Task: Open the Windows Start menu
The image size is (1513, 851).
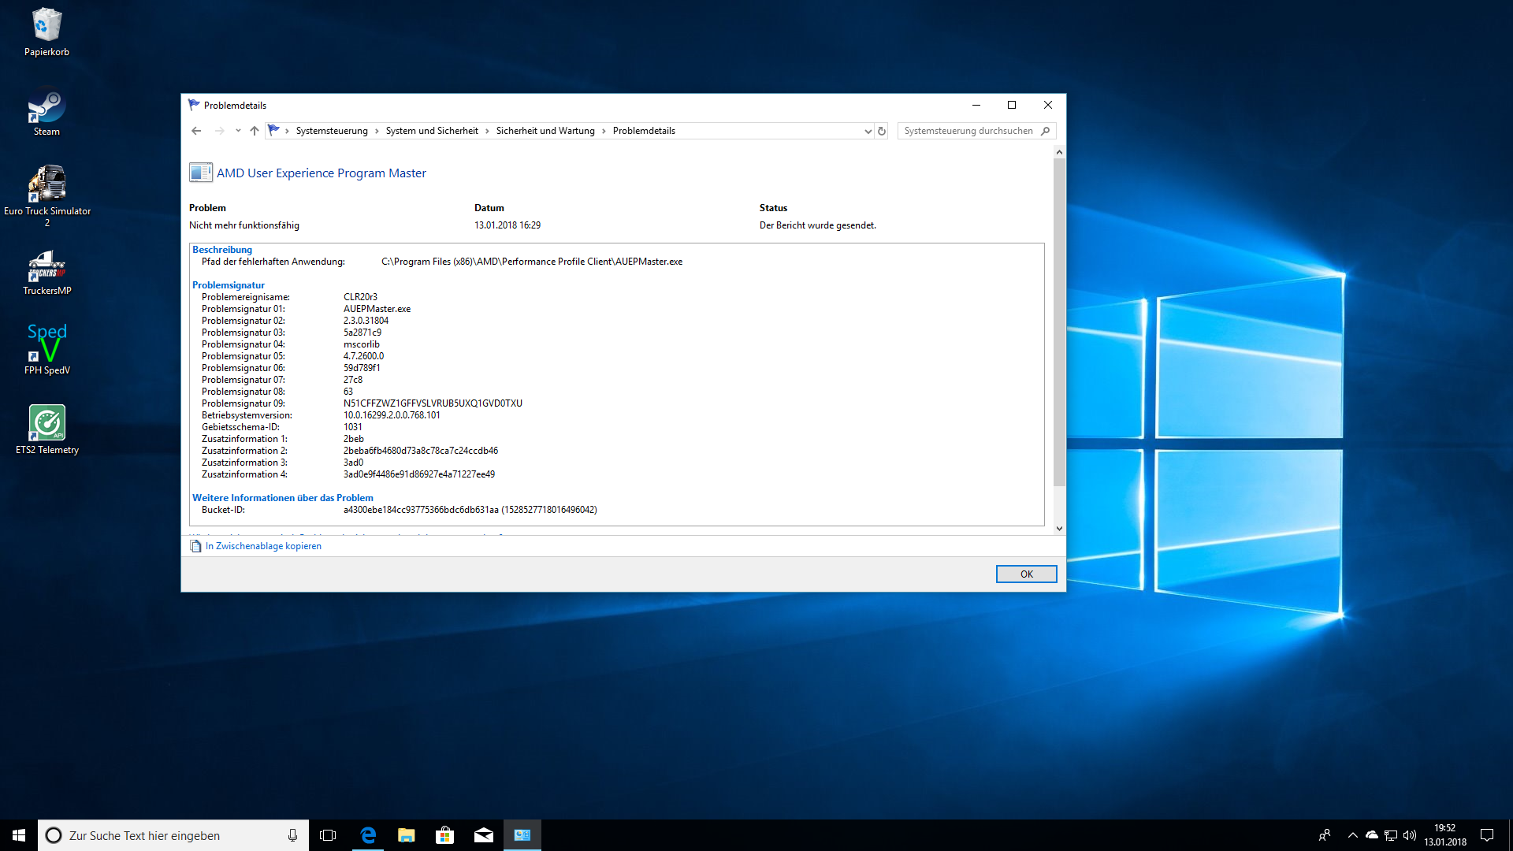Action: (x=19, y=835)
